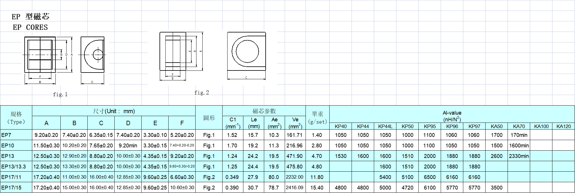Select the 'EP10' type cell

pos(16,145)
